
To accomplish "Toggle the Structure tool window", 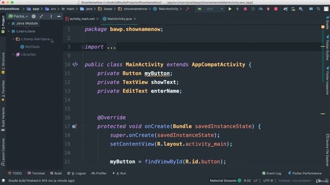I will click(3, 63).
